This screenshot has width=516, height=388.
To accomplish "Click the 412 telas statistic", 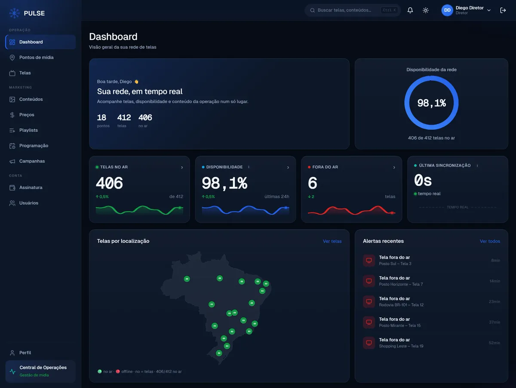I will [124, 121].
